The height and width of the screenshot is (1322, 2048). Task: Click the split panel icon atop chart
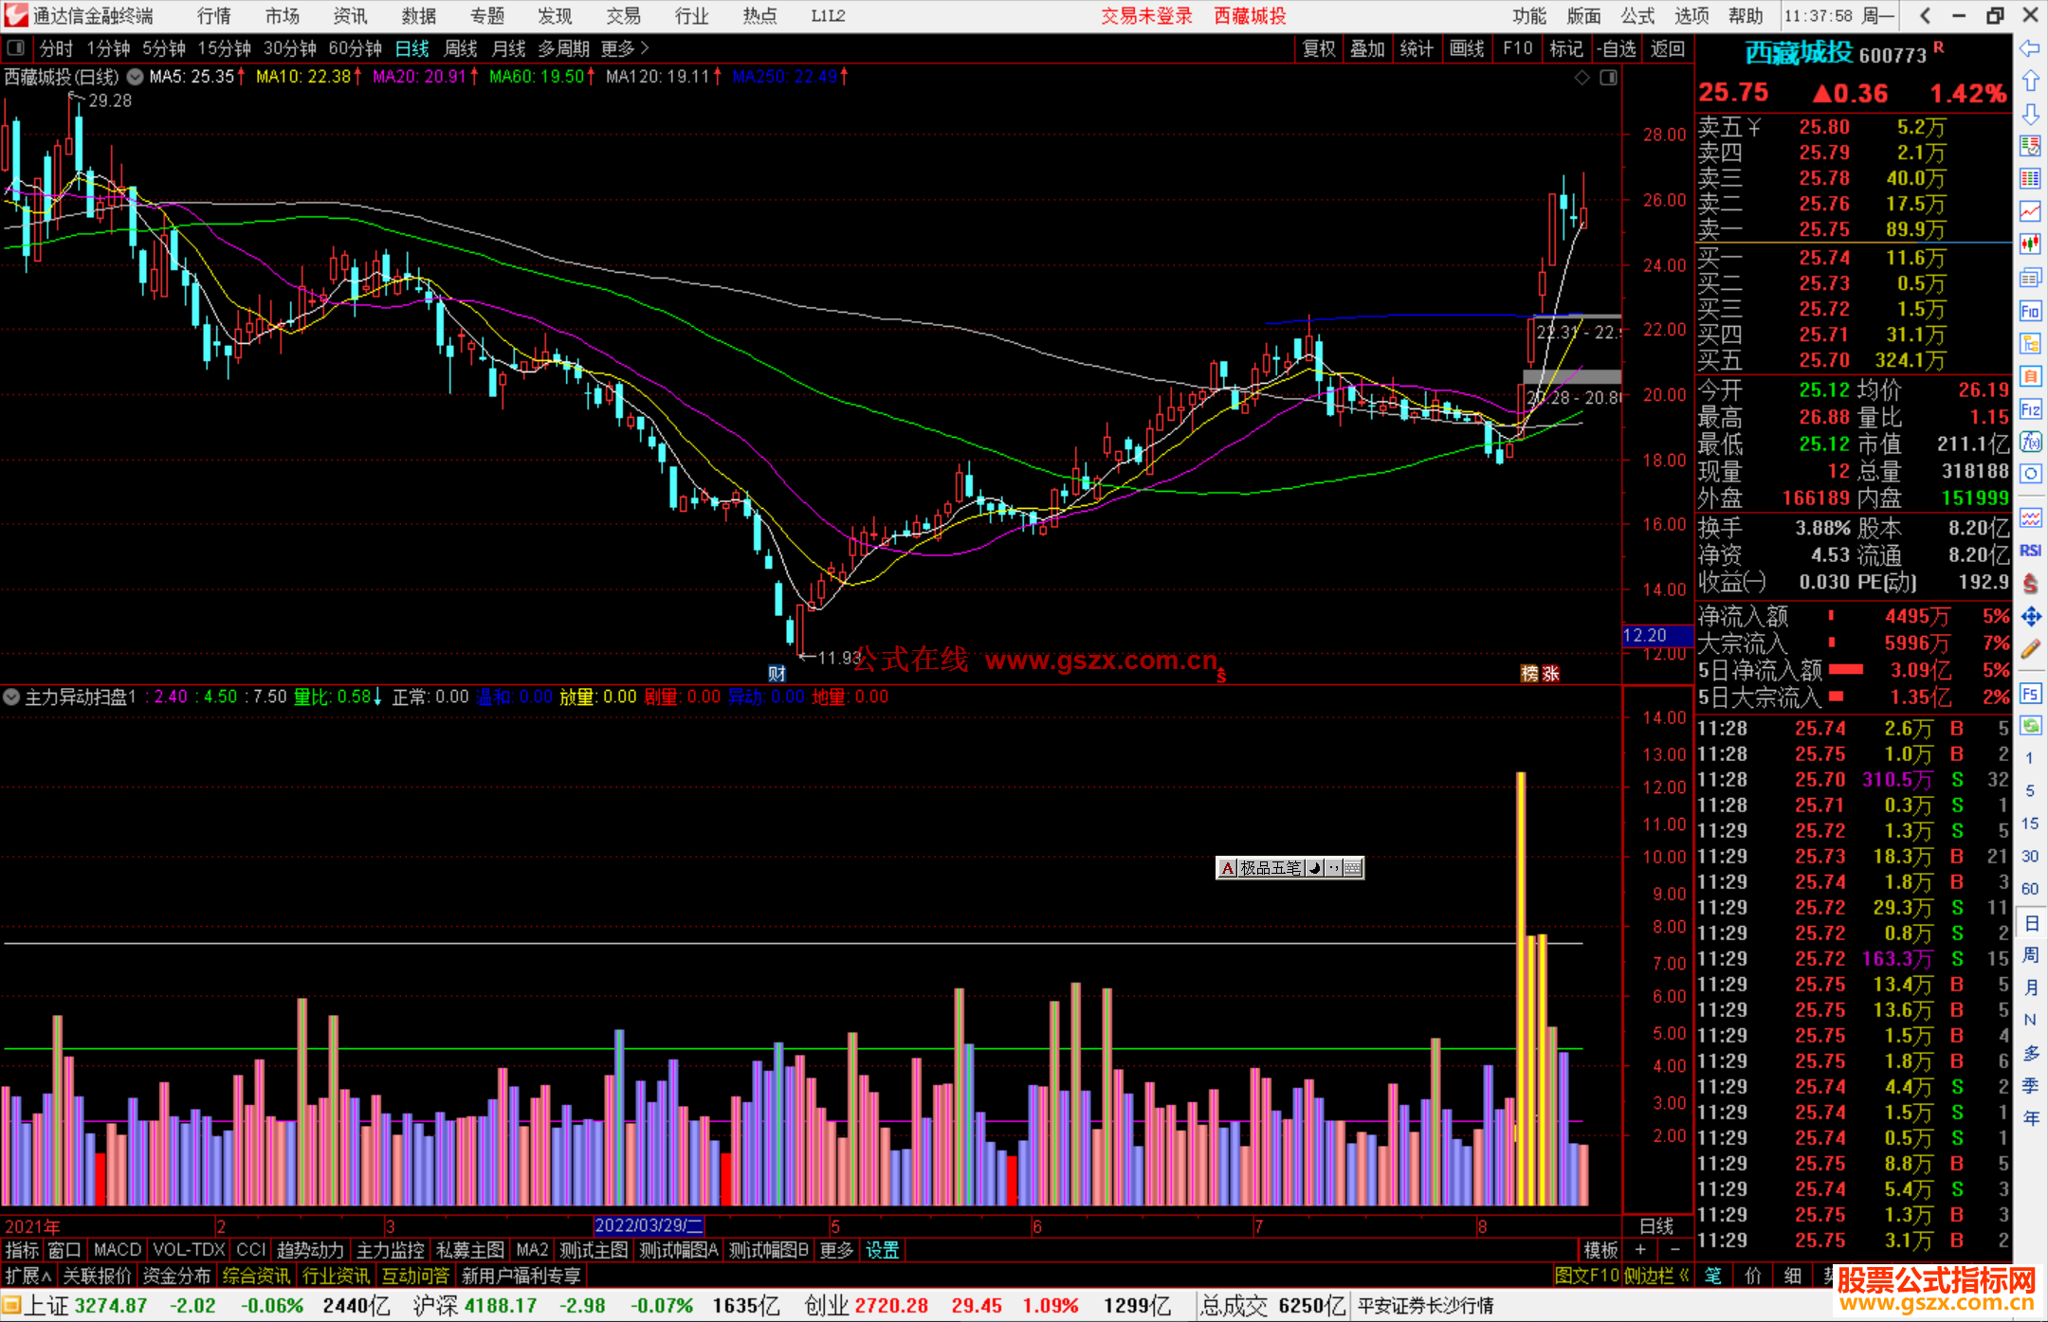coord(1608,78)
